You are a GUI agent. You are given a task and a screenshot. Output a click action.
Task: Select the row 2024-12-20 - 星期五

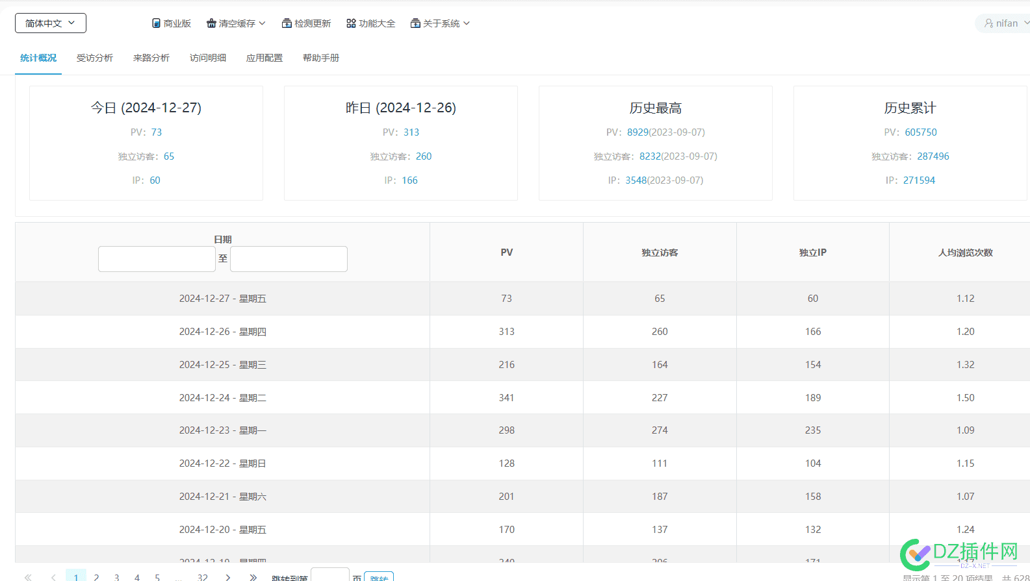[522, 530]
